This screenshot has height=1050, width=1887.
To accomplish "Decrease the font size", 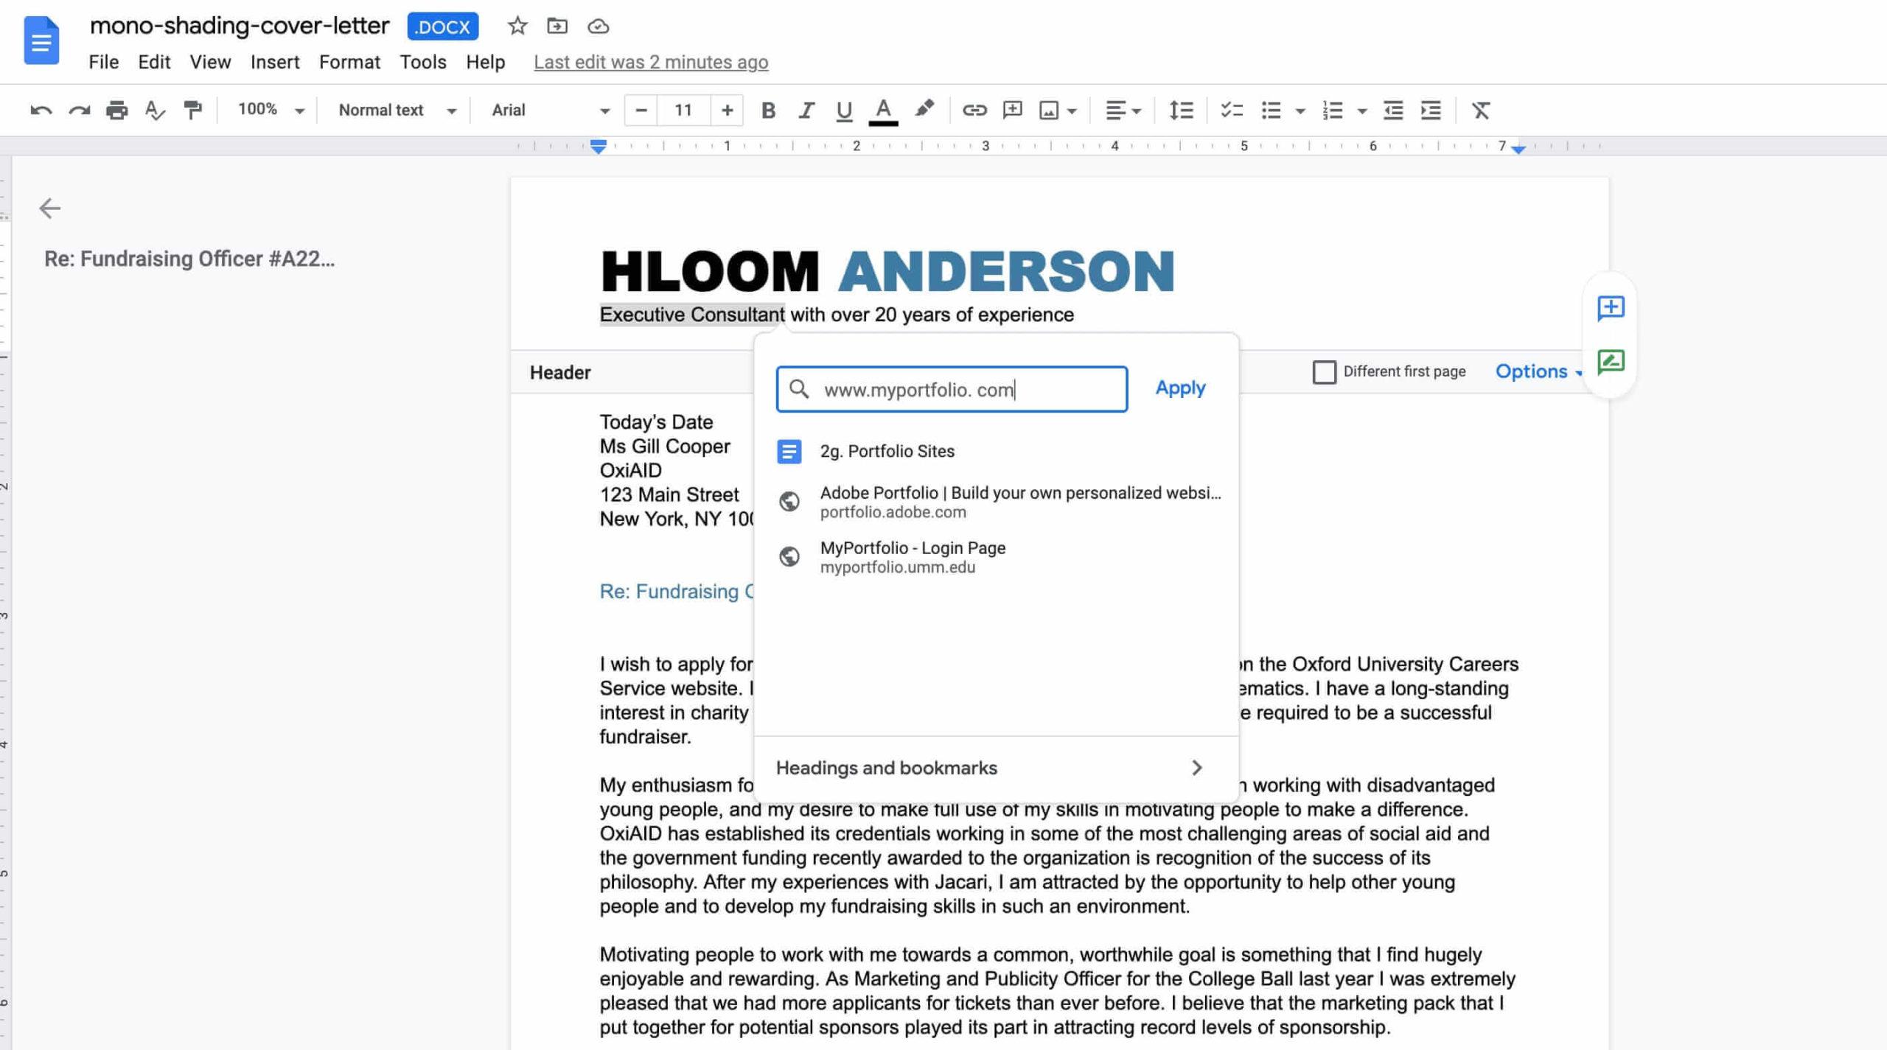I will [641, 111].
